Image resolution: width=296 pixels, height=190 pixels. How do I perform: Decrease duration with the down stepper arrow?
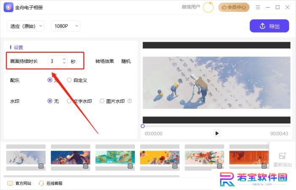point(64,63)
